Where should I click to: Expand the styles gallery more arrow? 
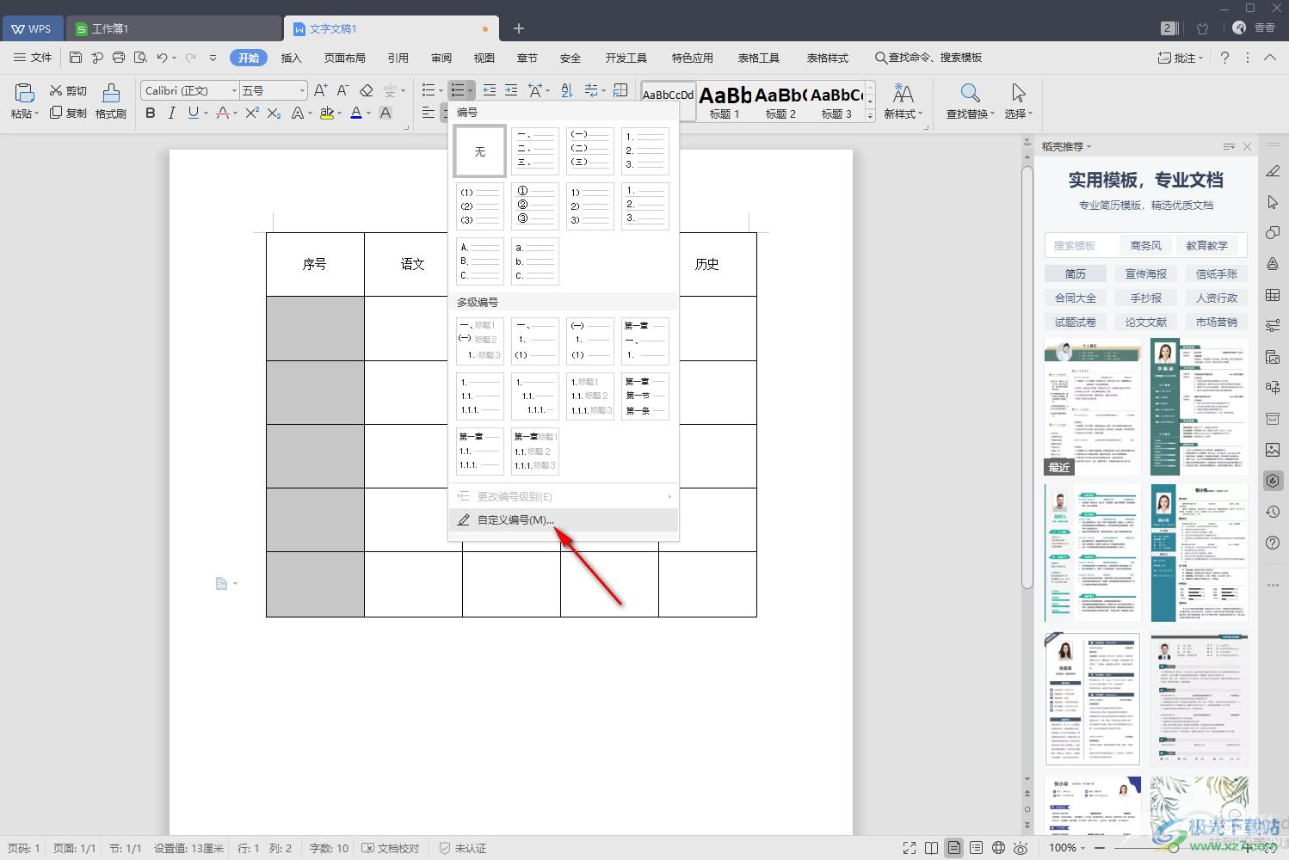click(x=871, y=115)
